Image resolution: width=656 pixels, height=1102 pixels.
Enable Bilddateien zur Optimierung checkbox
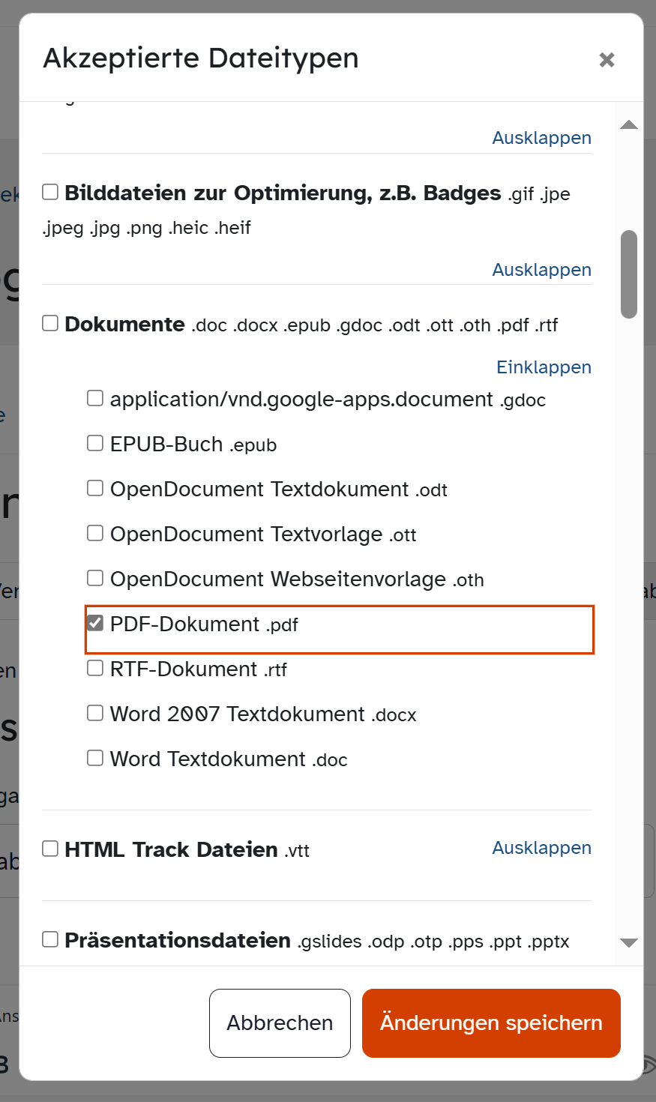[50, 192]
